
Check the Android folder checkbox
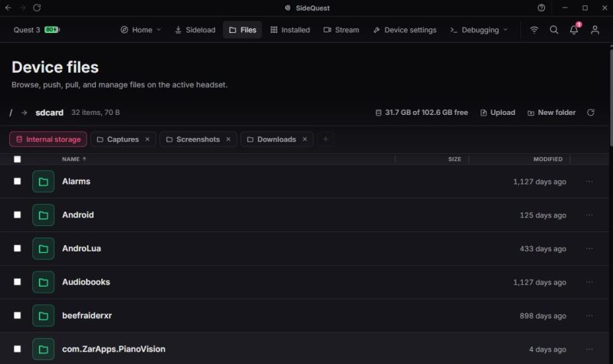coord(17,215)
